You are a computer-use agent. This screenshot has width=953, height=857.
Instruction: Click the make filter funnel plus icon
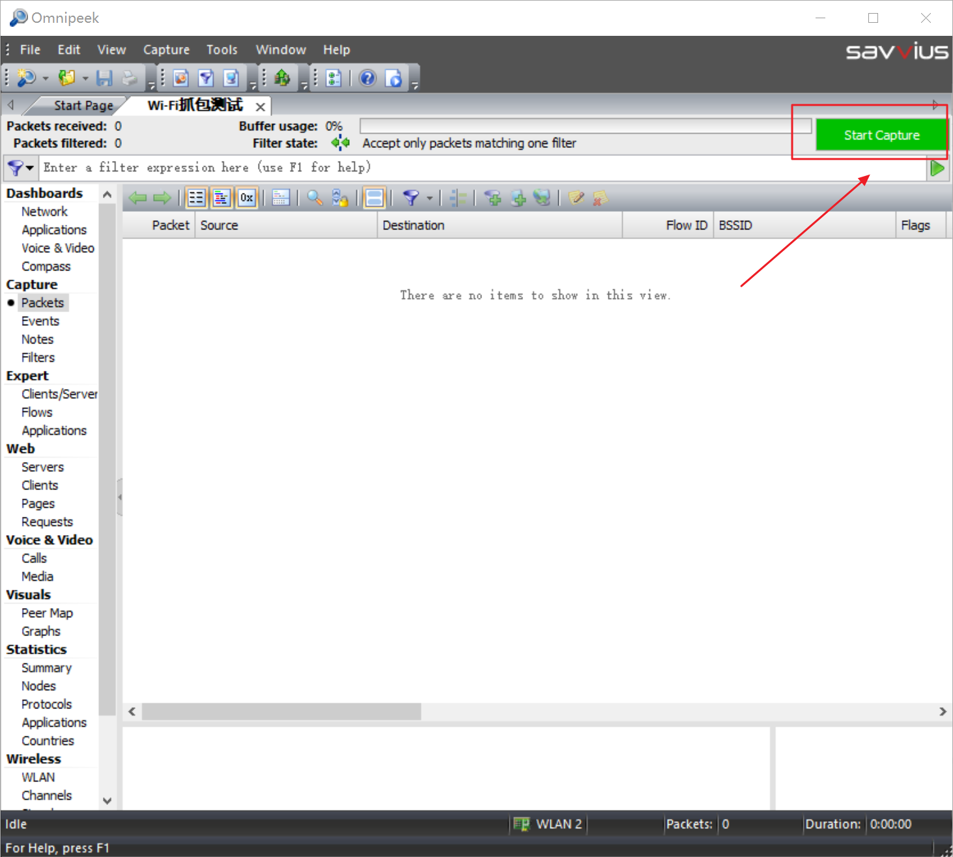pyautogui.click(x=493, y=198)
